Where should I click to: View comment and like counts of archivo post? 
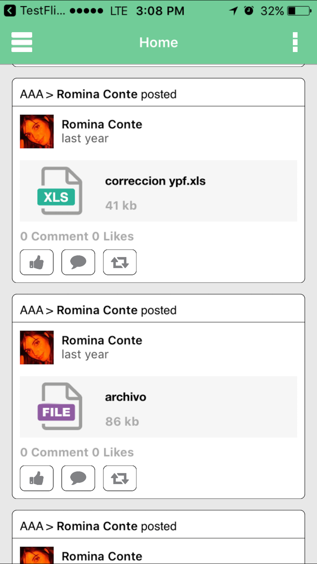coord(77,453)
